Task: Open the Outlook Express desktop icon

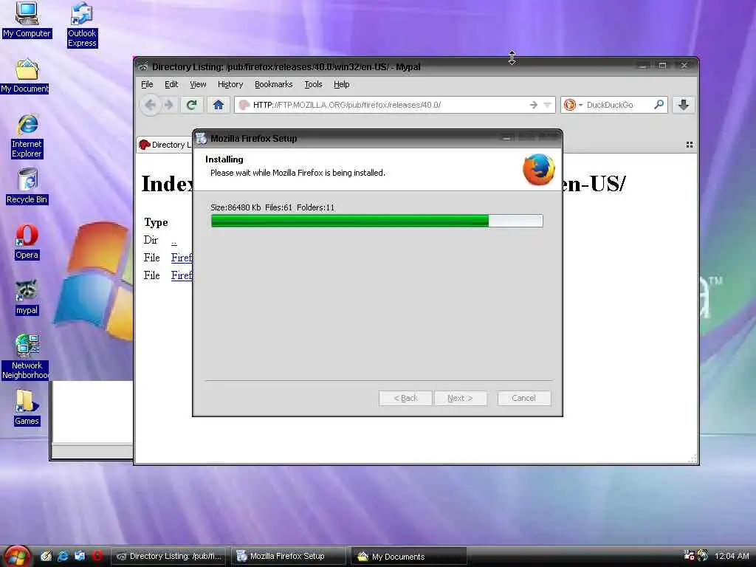Action: coord(81,24)
